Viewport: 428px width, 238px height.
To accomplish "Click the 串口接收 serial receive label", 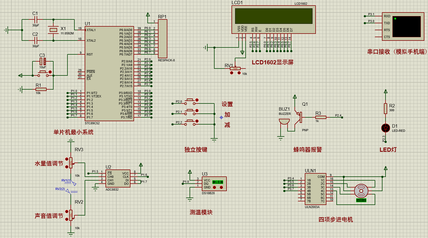I will click(397, 52).
